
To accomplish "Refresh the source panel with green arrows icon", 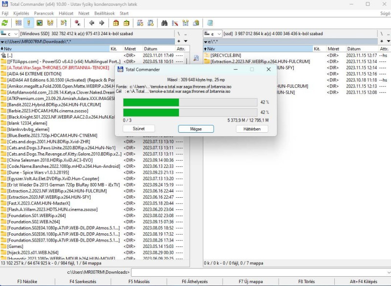I will click(x=4, y=23).
